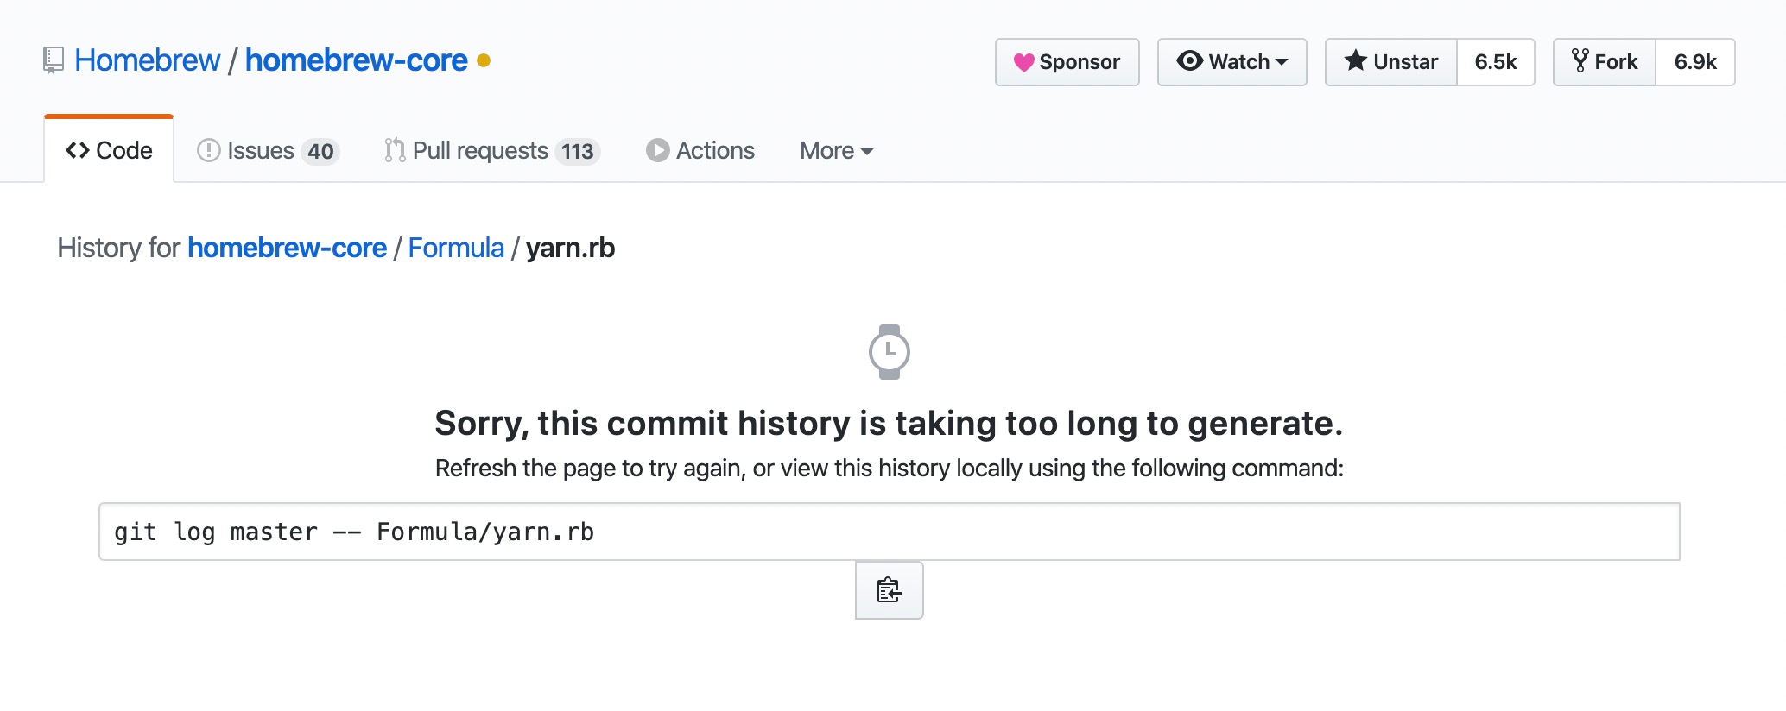Click the watch clock icon
This screenshot has width=1786, height=711.
890,352
